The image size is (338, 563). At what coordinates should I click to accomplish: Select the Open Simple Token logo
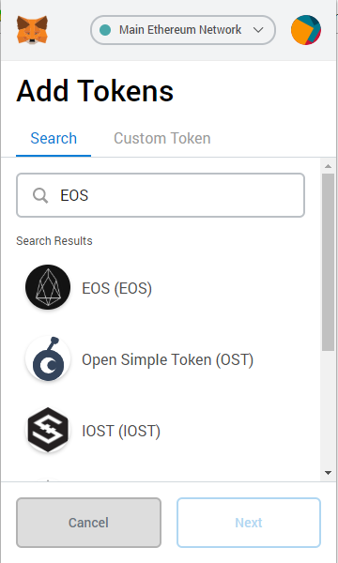[x=48, y=358]
